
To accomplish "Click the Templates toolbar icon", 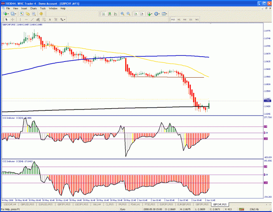I will (x=164, y=14).
